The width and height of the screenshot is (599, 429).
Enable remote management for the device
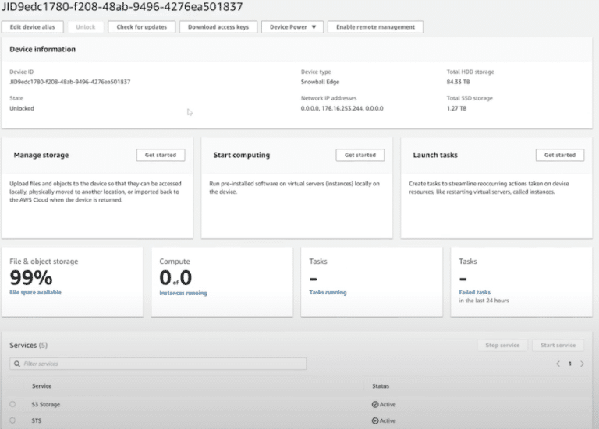(x=375, y=27)
